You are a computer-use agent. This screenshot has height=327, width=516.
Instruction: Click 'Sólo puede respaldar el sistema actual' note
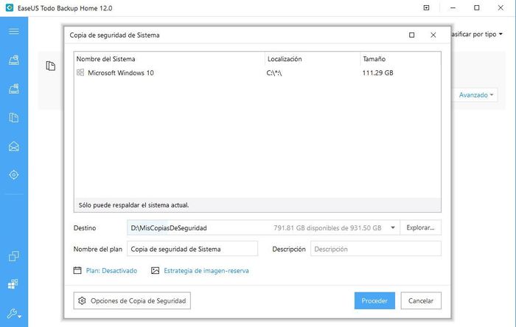pos(133,205)
